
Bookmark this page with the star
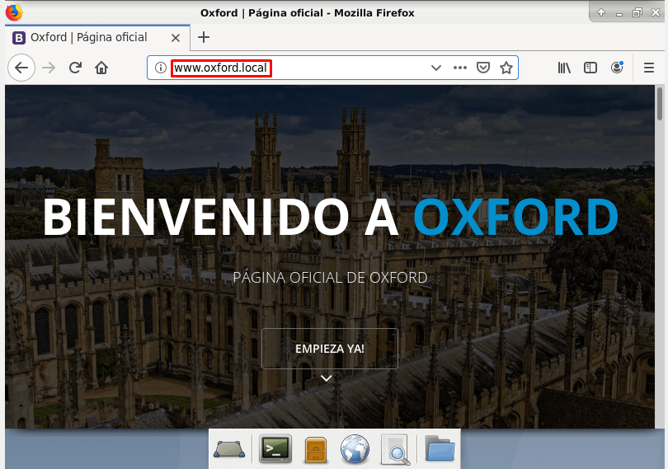[x=506, y=68]
